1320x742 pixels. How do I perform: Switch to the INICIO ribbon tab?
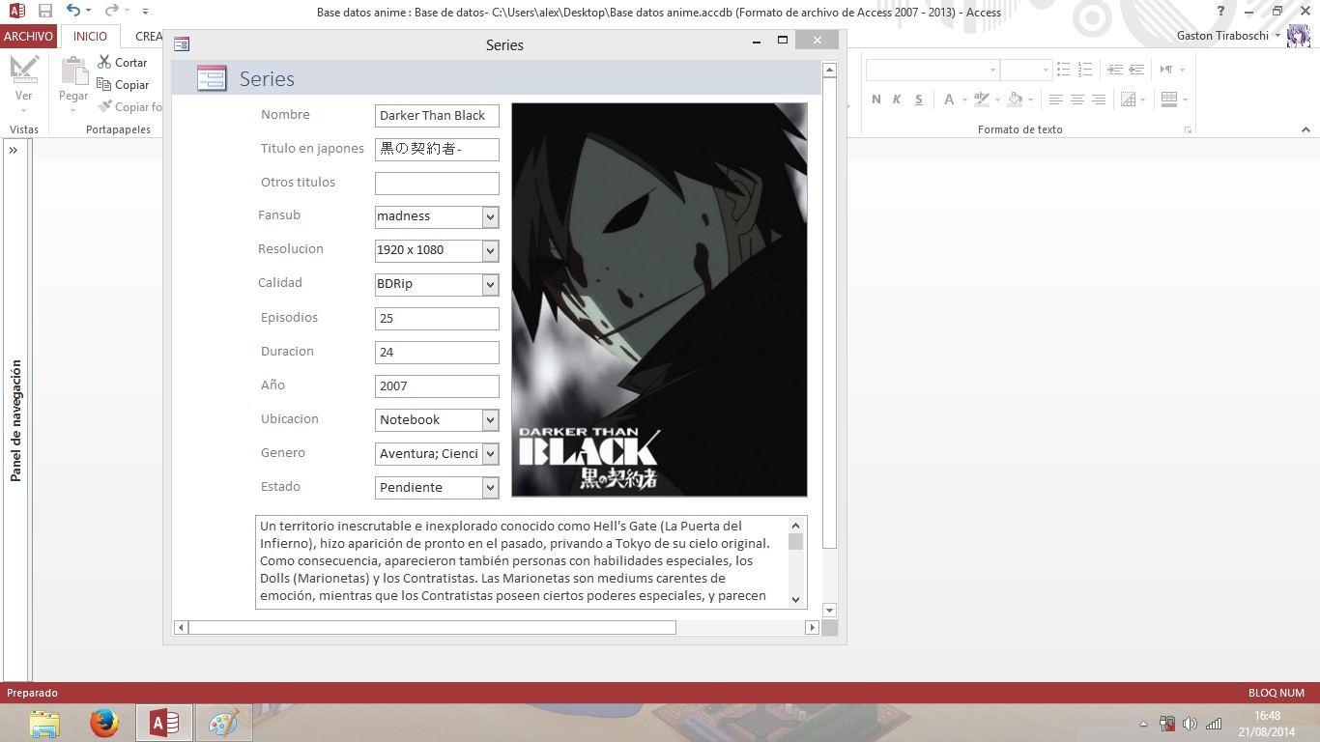click(x=91, y=37)
